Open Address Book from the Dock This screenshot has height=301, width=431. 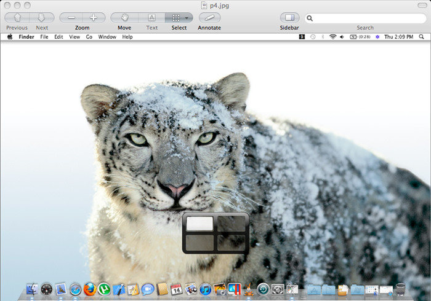coord(162,289)
